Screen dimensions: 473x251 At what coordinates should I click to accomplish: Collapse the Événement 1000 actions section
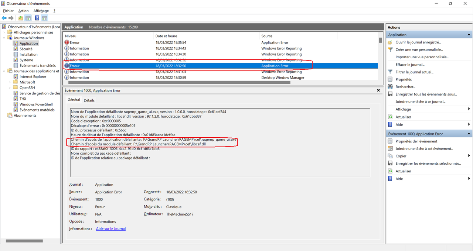click(x=469, y=134)
